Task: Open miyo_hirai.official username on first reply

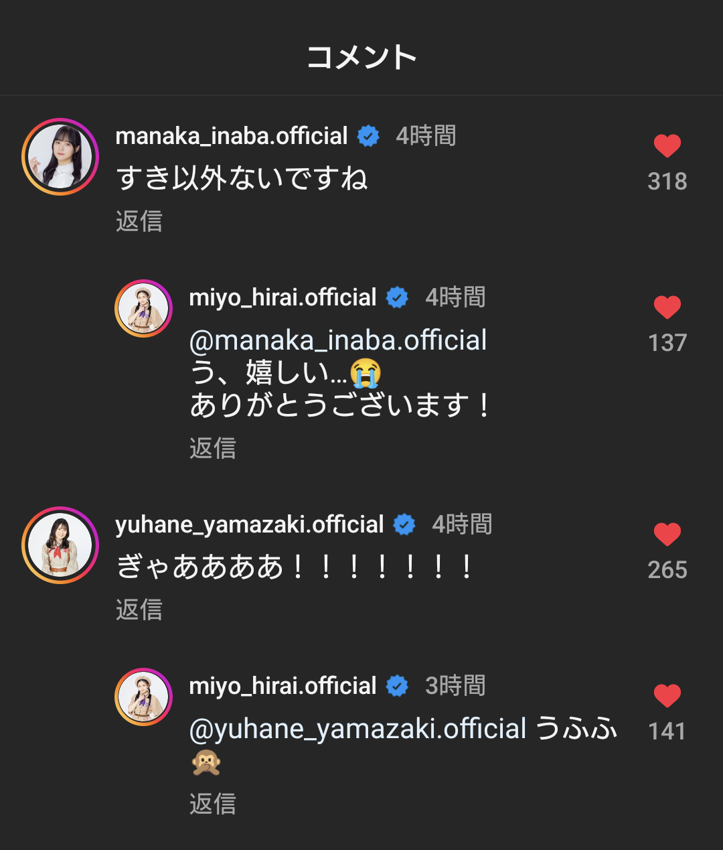Action: click(283, 297)
